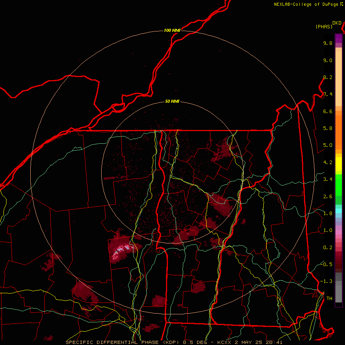Viewport: 345px width, 345px height.
Task: Click the 5.0 legend value
Action: coord(328,145)
